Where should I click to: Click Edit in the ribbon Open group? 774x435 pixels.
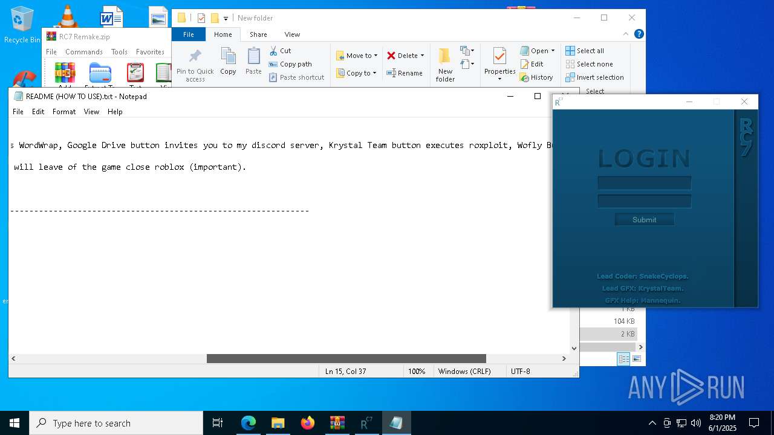pos(532,64)
